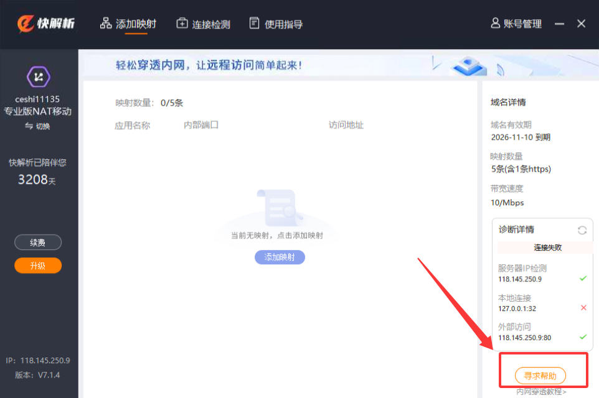Click the 快解析已陪伴您 label
This screenshot has height=398, width=599.
pos(37,162)
